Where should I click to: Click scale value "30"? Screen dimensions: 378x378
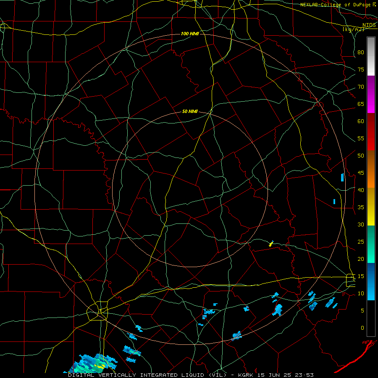[x=361, y=225]
